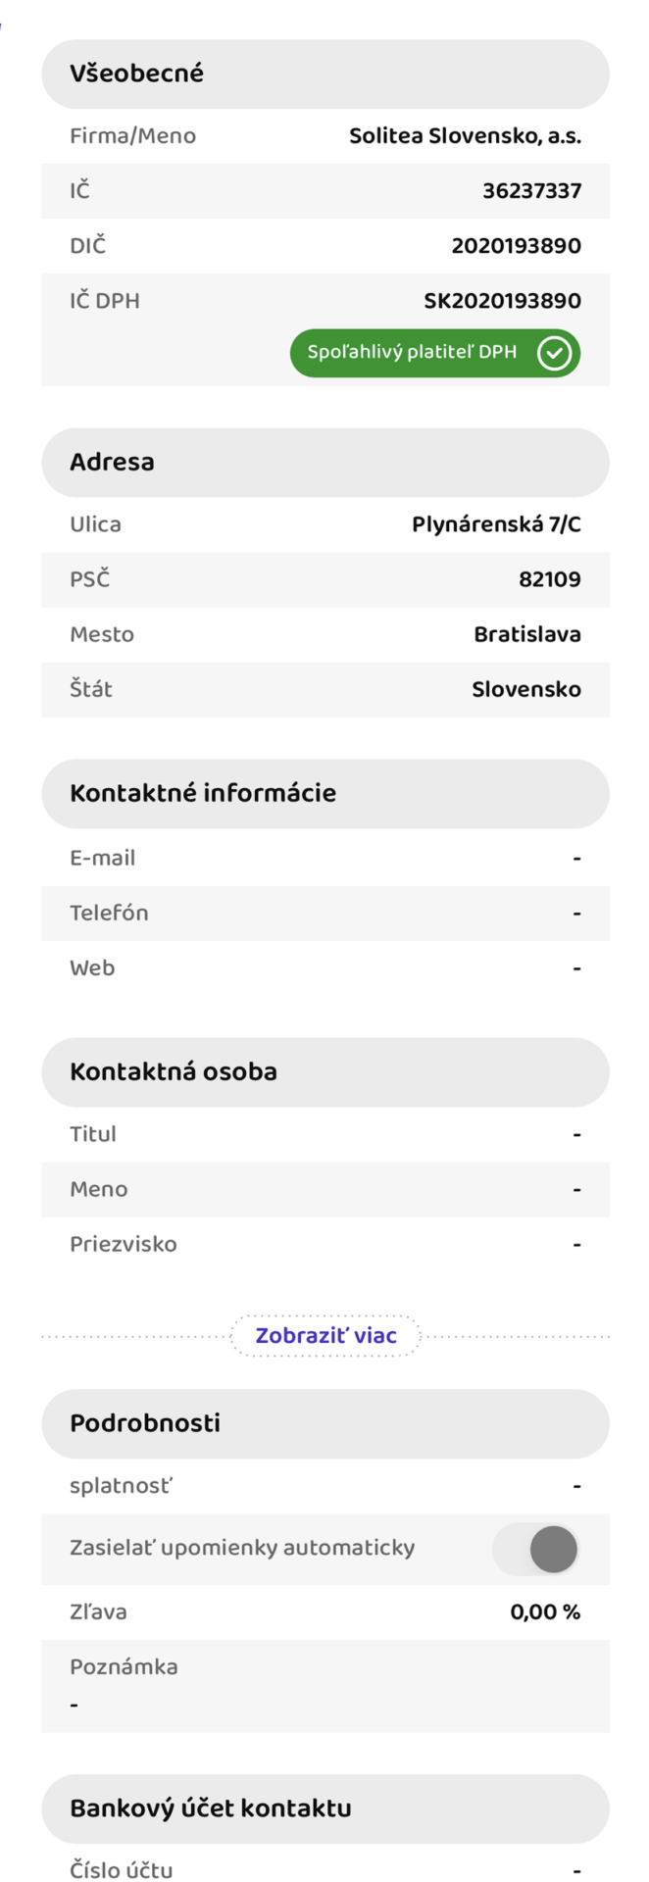Click the Web row
The height and width of the screenshot is (1882, 649).
pos(324,967)
